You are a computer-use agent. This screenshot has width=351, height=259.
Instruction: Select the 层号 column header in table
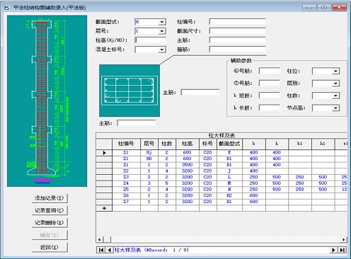(x=149, y=144)
